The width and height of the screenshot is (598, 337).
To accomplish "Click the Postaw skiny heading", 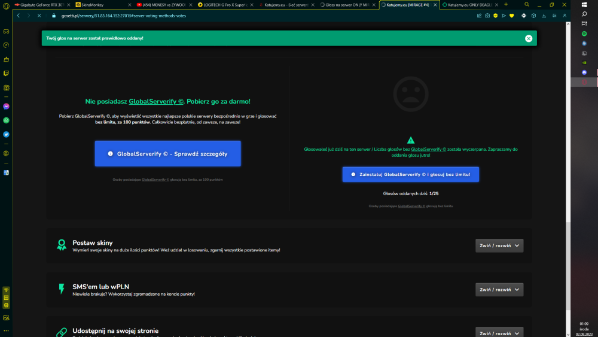I will coord(93,243).
